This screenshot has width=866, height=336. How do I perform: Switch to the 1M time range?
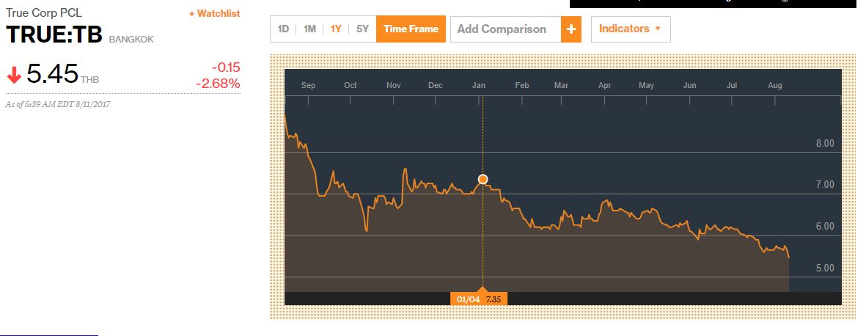(309, 29)
